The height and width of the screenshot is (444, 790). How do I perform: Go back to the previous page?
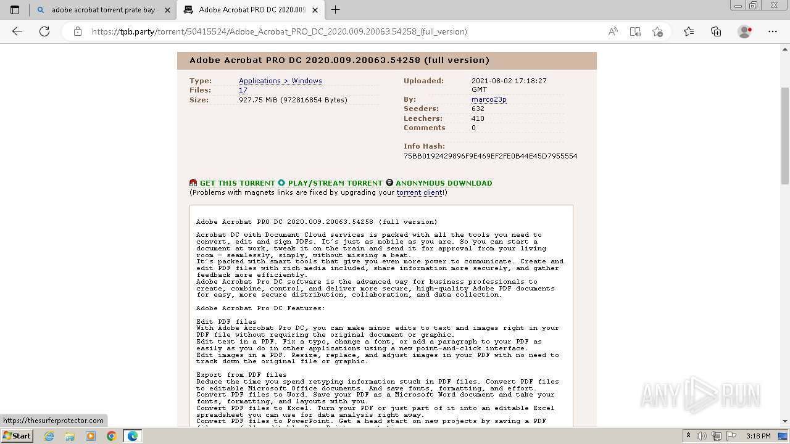[17, 31]
